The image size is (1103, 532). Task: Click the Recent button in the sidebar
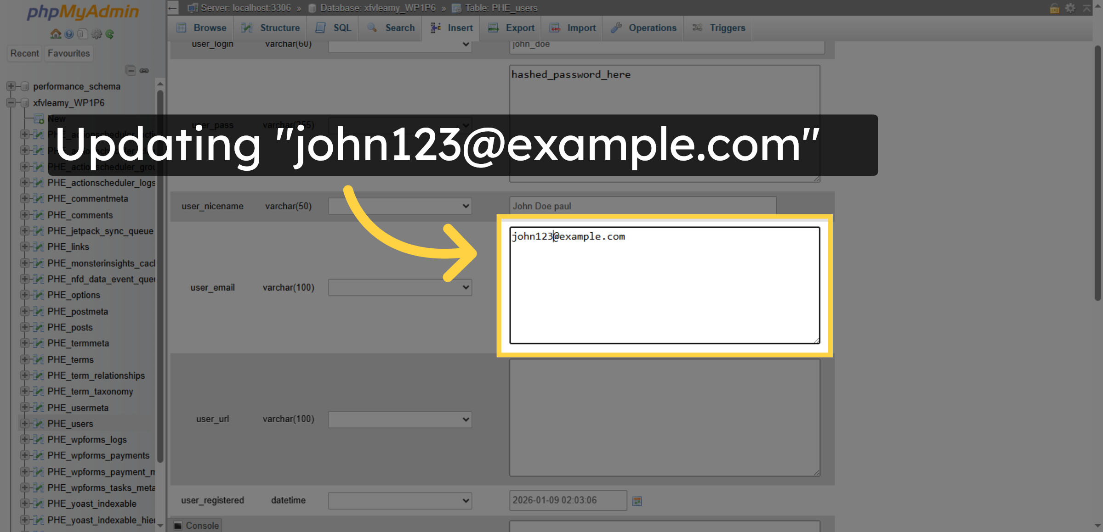(24, 53)
